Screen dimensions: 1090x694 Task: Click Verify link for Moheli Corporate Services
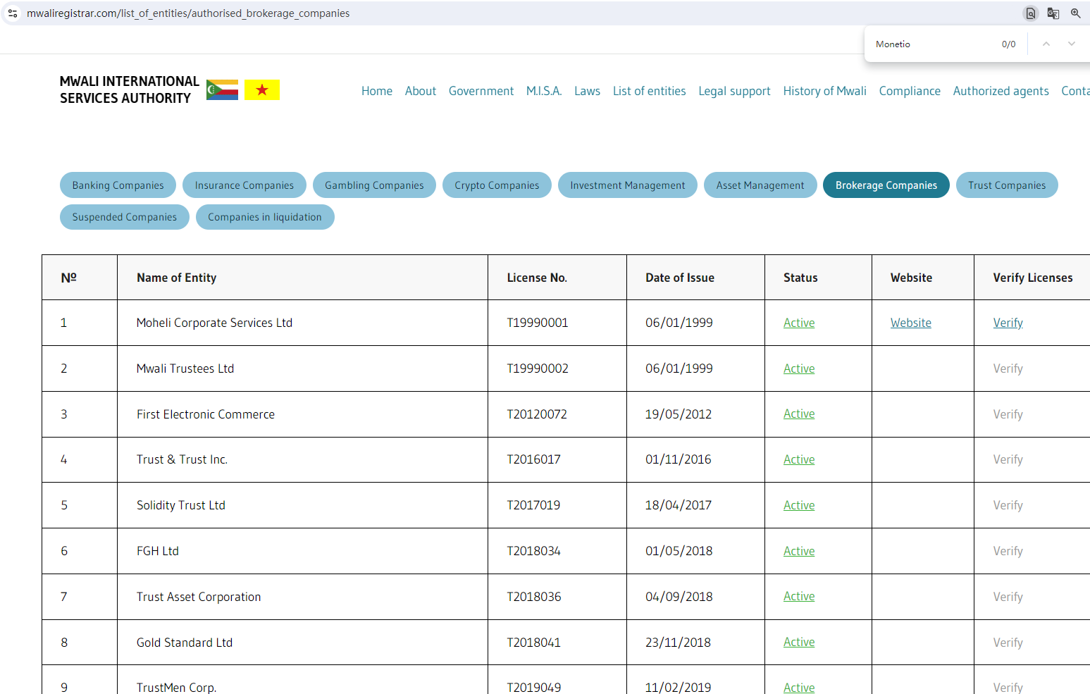[1008, 323]
